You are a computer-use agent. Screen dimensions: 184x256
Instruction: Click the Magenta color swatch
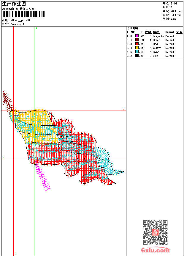pyautogui.click(x=137, y=36)
